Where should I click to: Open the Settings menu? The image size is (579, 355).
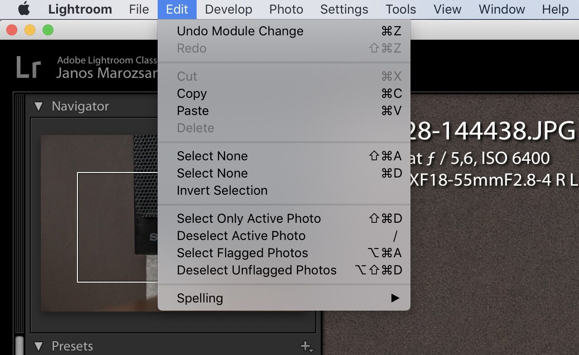click(344, 9)
